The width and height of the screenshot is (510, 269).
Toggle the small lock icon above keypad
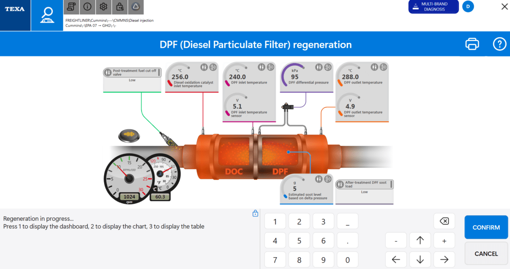[x=255, y=213]
